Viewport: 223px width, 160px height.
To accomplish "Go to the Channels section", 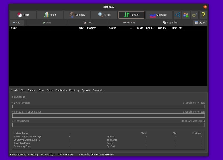I will coord(77,15).
